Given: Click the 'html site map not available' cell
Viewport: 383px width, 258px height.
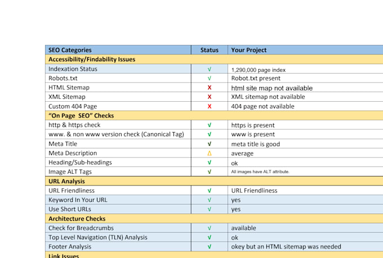Looking at the screenshot, I should [305, 88].
